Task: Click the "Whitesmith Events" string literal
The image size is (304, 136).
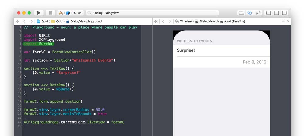Action: [92, 60]
